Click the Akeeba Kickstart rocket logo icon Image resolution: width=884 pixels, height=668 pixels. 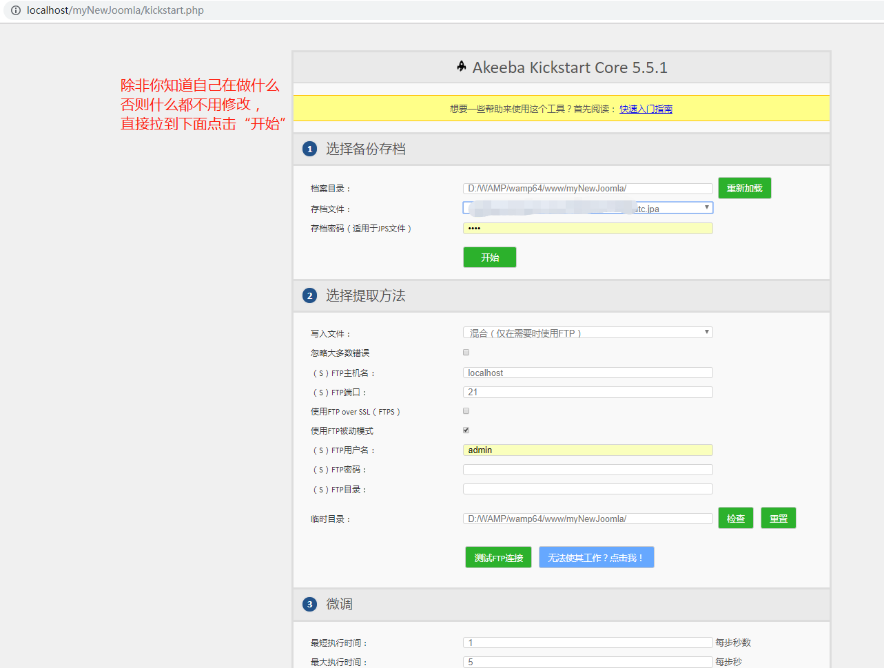pos(462,66)
